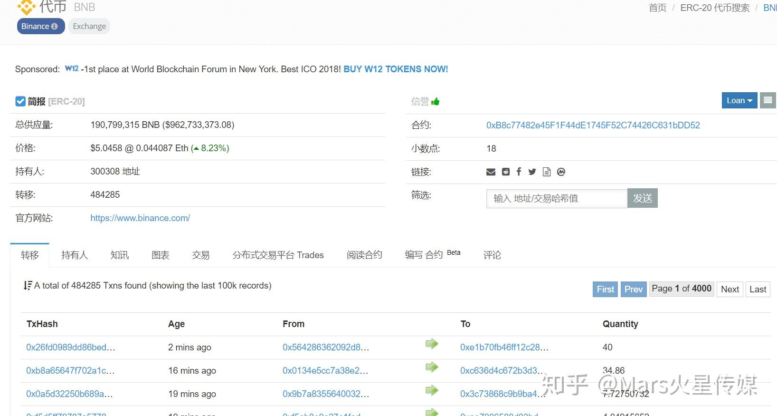The image size is (777, 416).
Task: Click the sort icon beside Txns total
Action: [28, 285]
